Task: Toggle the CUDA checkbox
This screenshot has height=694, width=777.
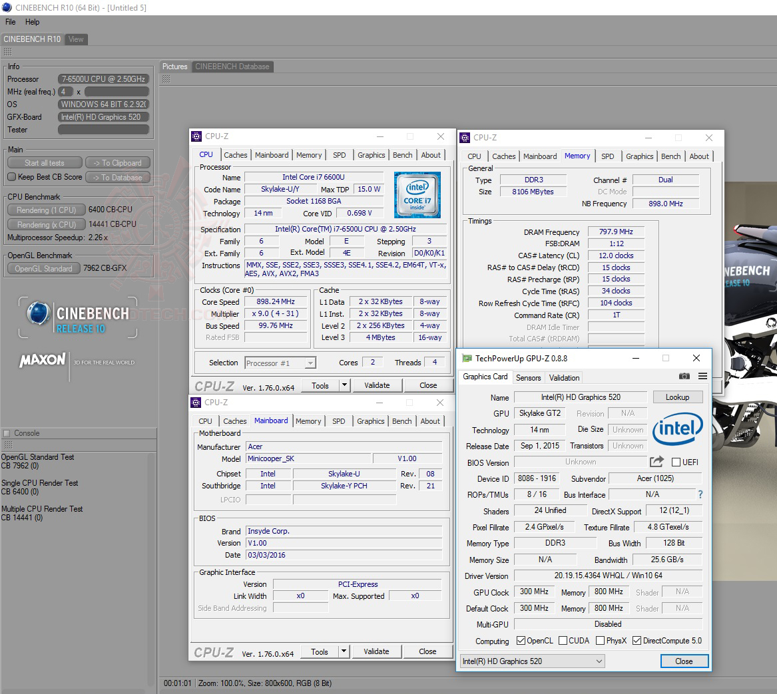Action: pos(563,641)
